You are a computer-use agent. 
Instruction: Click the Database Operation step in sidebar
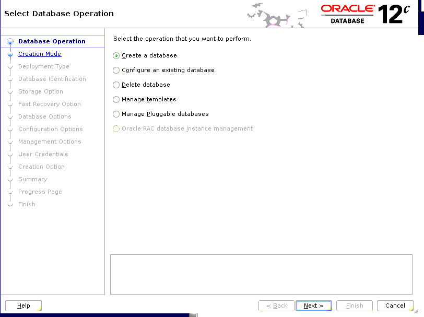(x=52, y=41)
